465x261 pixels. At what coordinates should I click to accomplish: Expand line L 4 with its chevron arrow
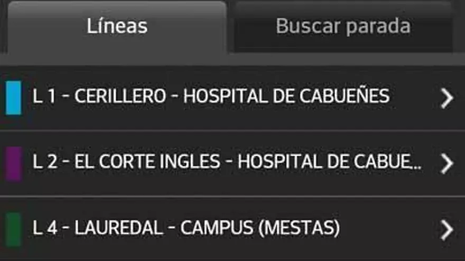[447, 229]
